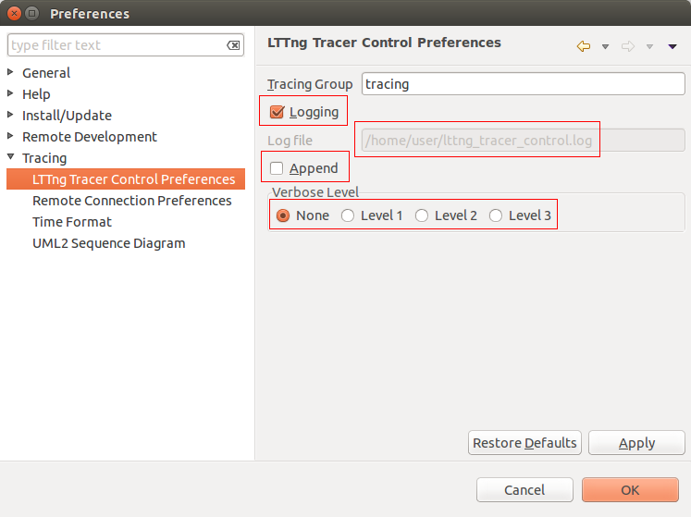691x517 pixels.
Task: Open the preferences page view menu triangle
Action: coord(672,46)
